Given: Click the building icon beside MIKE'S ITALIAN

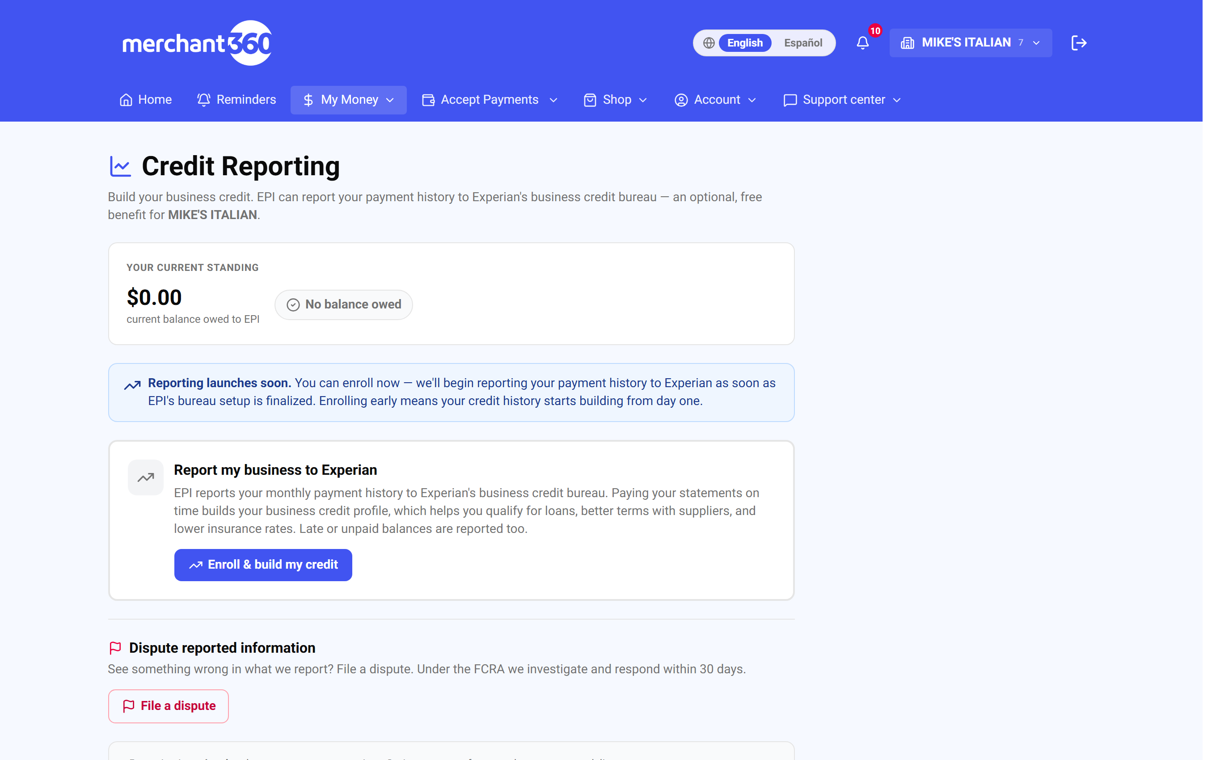Looking at the screenshot, I should pyautogui.click(x=907, y=43).
